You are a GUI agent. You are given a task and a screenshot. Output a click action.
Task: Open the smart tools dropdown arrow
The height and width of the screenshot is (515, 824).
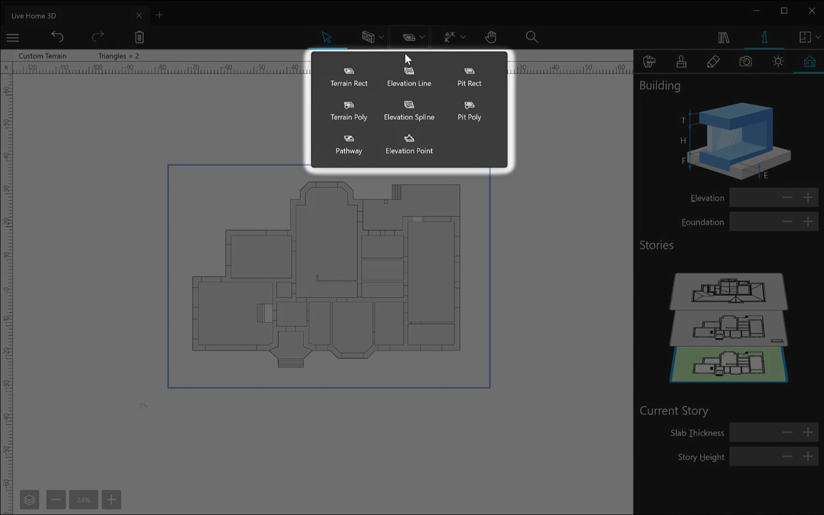click(463, 37)
